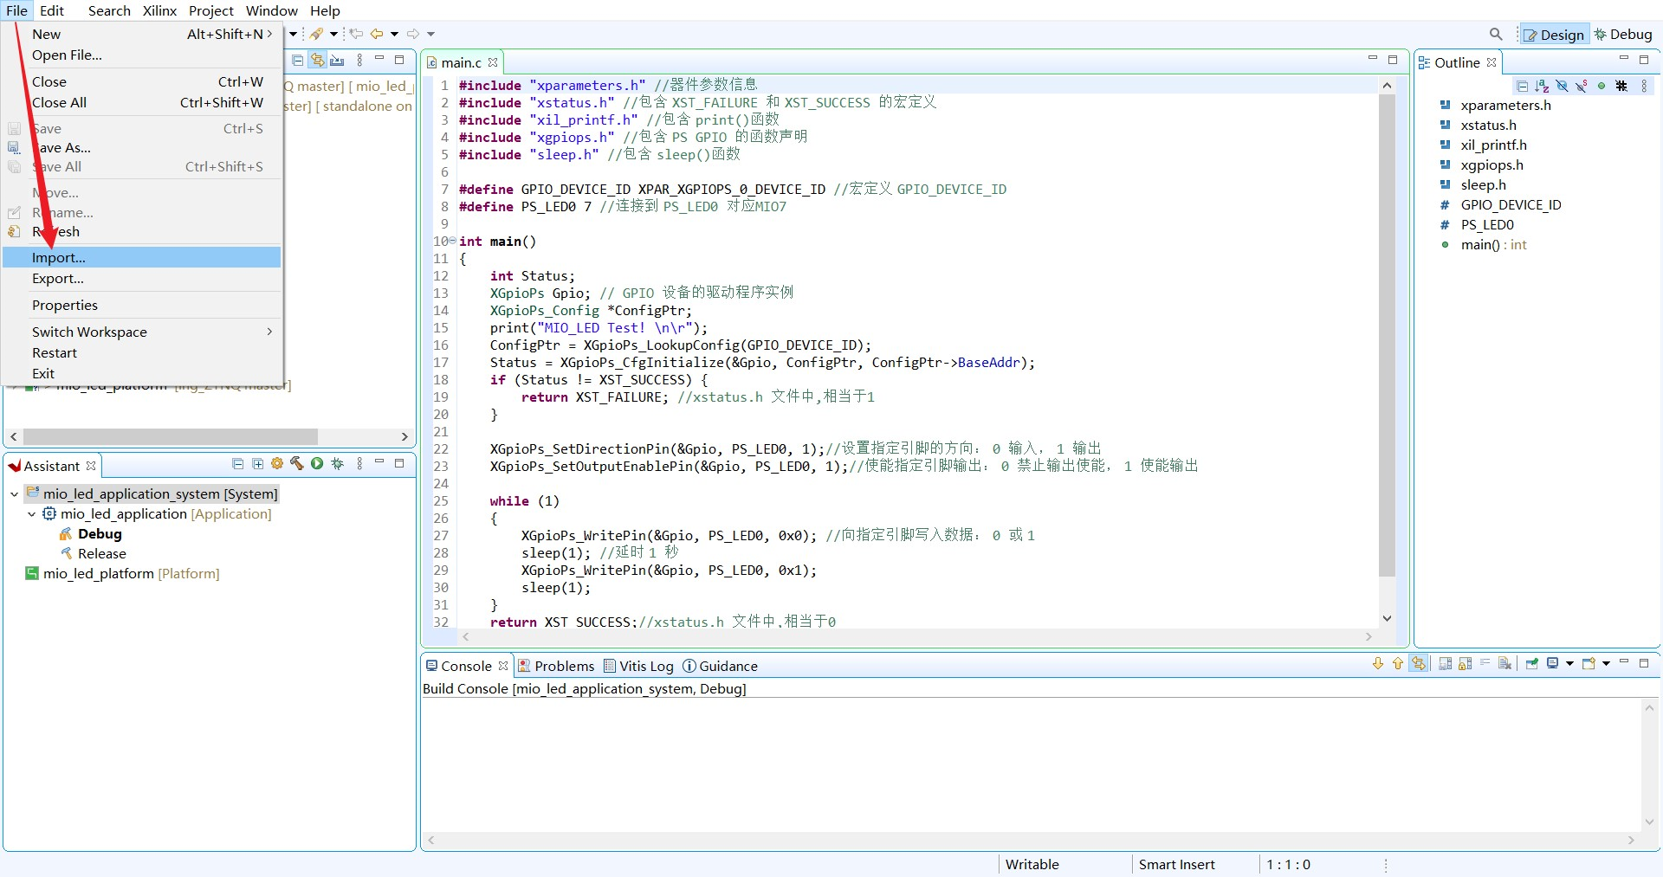Viewport: 1663px width, 877px height.
Task: Open back history dropdown arrow
Action: pyautogui.click(x=394, y=34)
